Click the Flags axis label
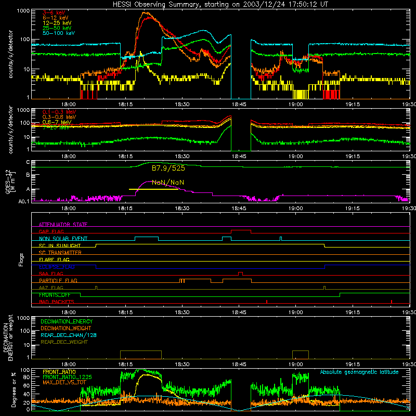This screenshot has width=416, height=416. 21,259
